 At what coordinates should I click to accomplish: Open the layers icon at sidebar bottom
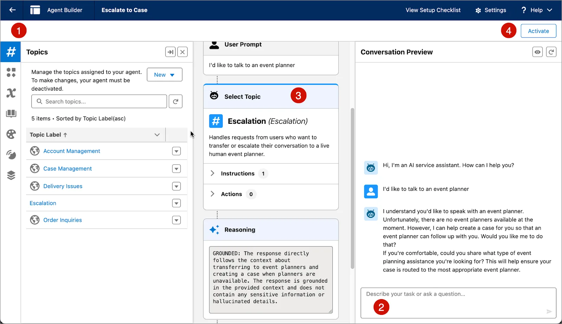coord(11,175)
